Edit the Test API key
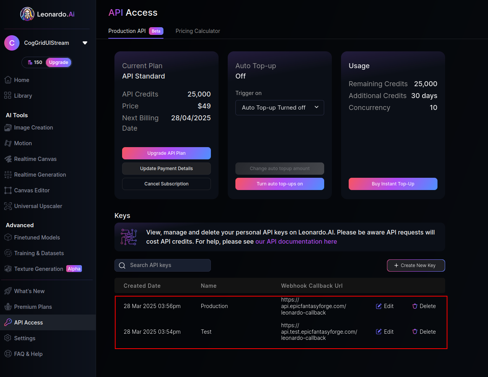The image size is (488, 377). 385,332
